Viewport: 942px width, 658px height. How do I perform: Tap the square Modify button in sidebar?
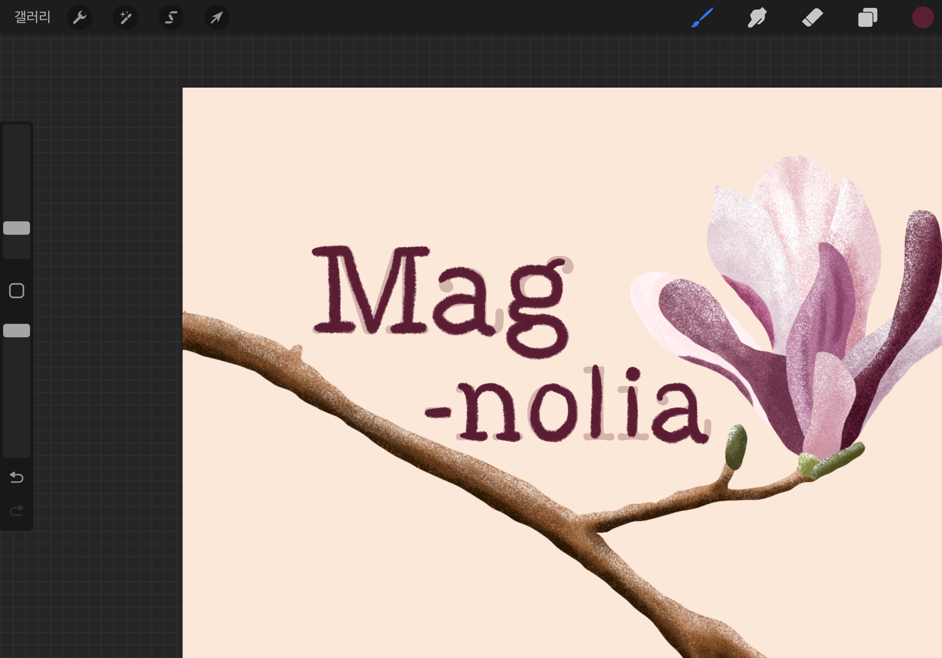pyautogui.click(x=17, y=291)
